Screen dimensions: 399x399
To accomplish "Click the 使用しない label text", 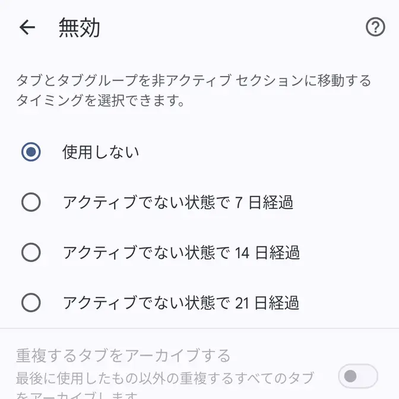I will (101, 152).
